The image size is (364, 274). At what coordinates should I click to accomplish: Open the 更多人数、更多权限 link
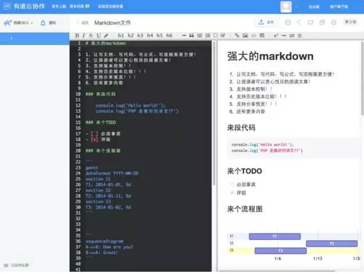(x=70, y=6)
